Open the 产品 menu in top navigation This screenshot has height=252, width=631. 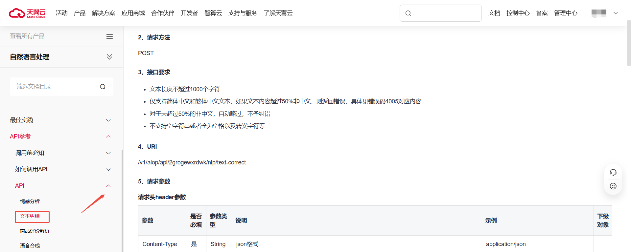(x=80, y=13)
